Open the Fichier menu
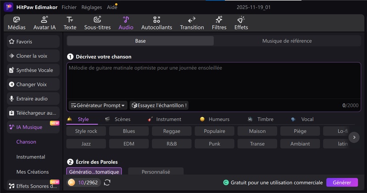 point(69,7)
